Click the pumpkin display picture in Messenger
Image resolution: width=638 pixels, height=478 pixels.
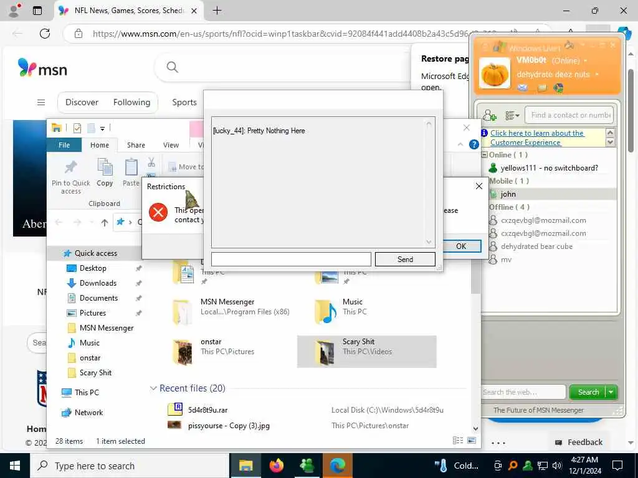pyautogui.click(x=494, y=73)
